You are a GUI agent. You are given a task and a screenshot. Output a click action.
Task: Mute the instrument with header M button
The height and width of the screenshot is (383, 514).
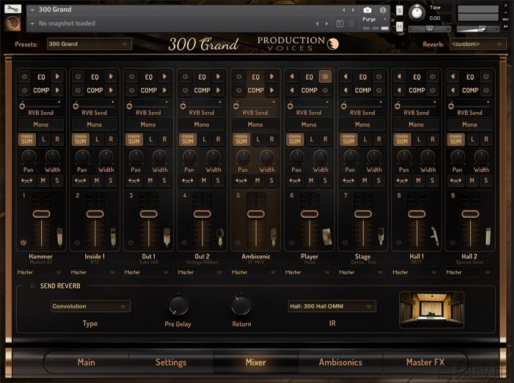point(399,26)
